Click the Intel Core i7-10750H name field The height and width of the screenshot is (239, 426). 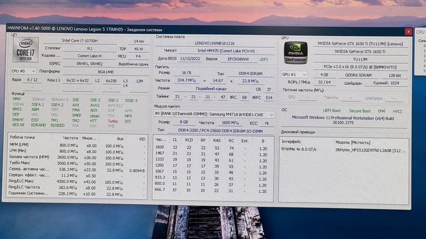click(80, 40)
